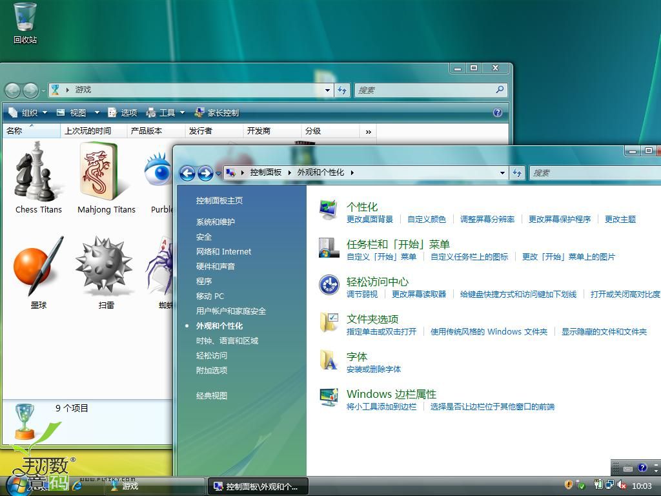The height and width of the screenshot is (496, 661).
Task: Click Back arrow in the Control Panel window
Action: 188,173
